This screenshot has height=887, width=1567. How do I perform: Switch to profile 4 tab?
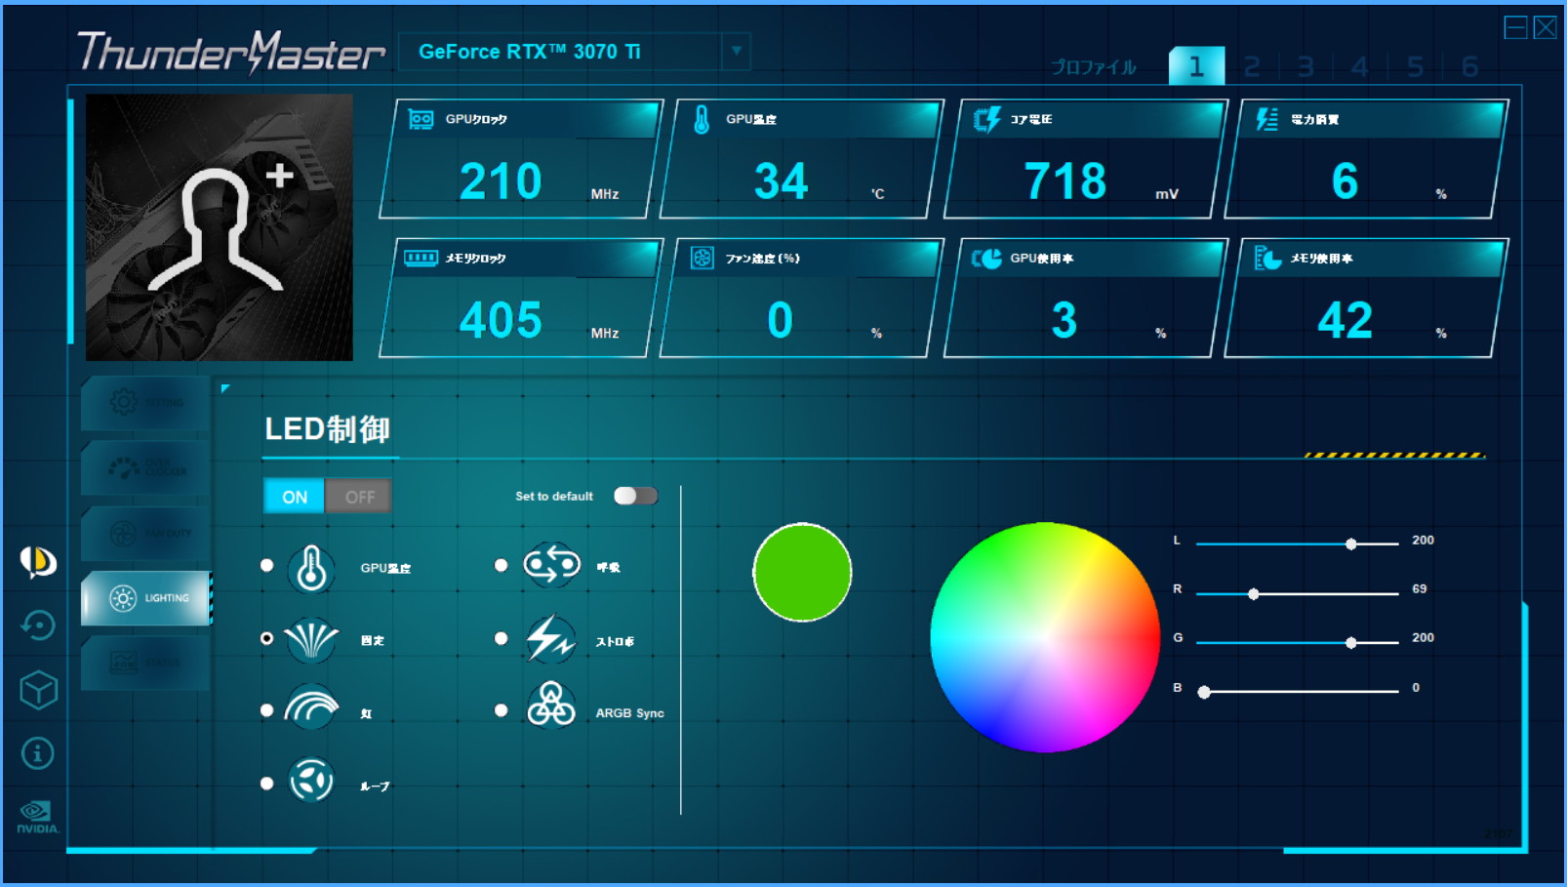(1360, 66)
